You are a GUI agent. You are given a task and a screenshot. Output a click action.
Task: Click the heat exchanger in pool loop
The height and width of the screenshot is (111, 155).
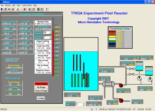coord(108,84)
